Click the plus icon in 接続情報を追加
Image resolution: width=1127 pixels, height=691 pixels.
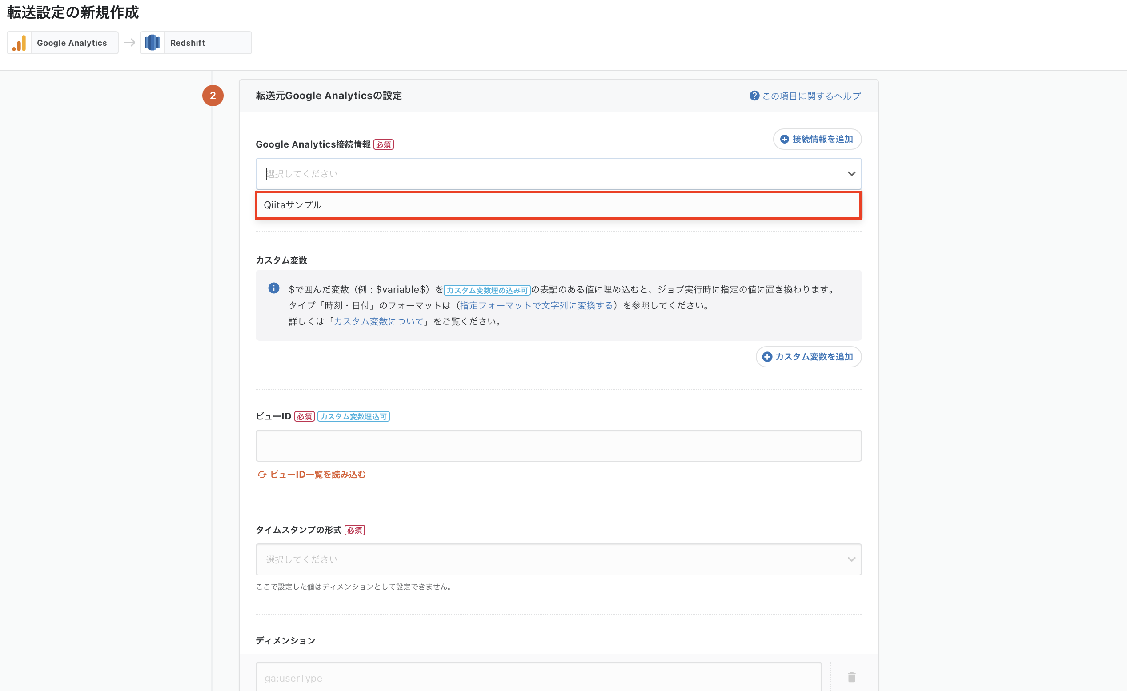click(x=784, y=139)
